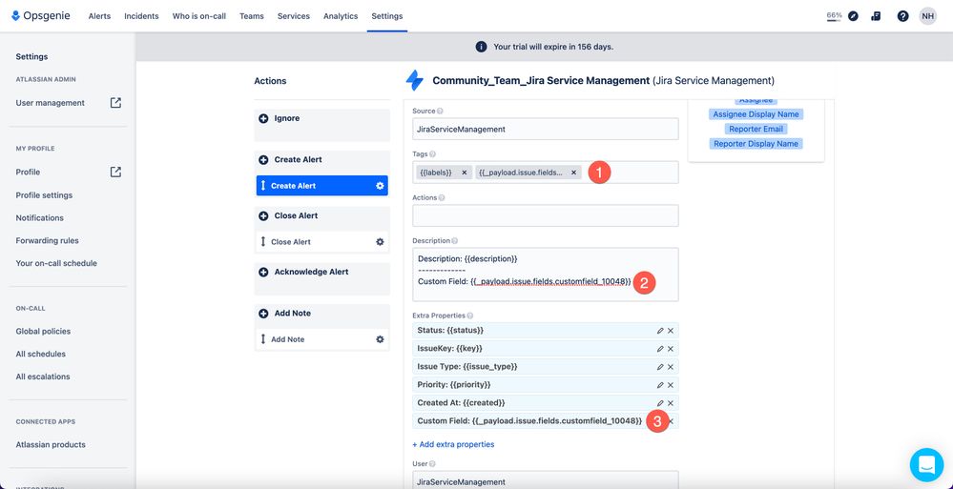Screen dimensions: 953x489
Task: Click the plus icon next to Acknowledge Alert
Action: click(263, 272)
